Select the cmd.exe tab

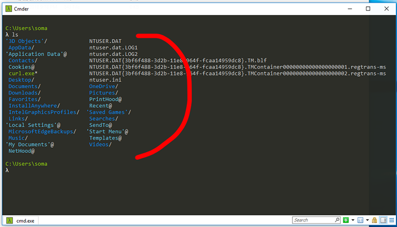(20, 220)
